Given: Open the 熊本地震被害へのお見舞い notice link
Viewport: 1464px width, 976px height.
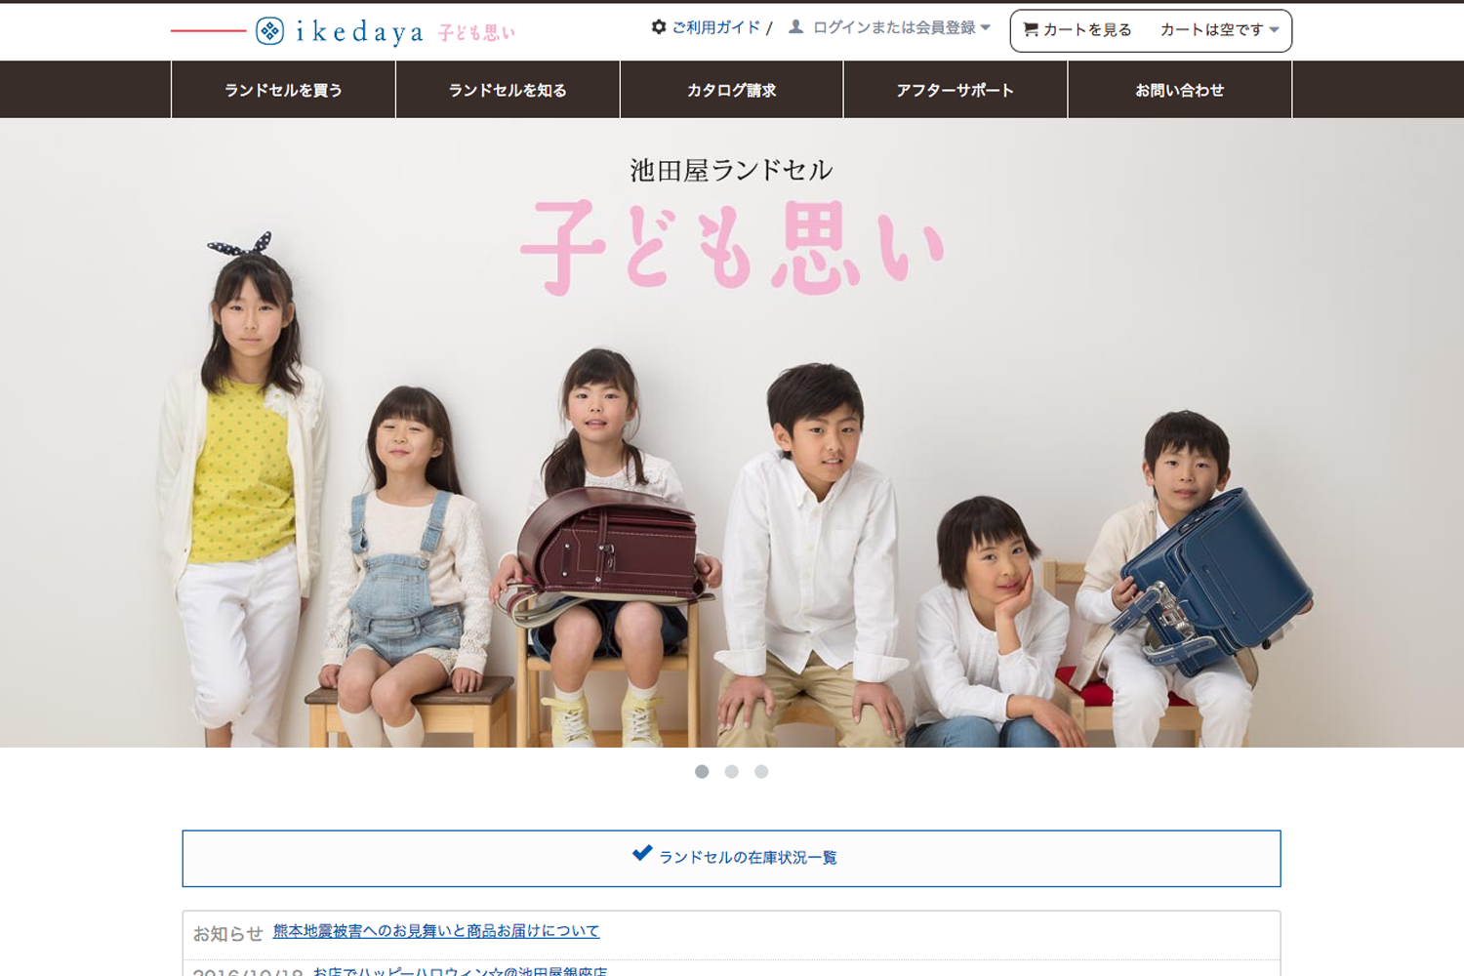Looking at the screenshot, I should click(436, 931).
